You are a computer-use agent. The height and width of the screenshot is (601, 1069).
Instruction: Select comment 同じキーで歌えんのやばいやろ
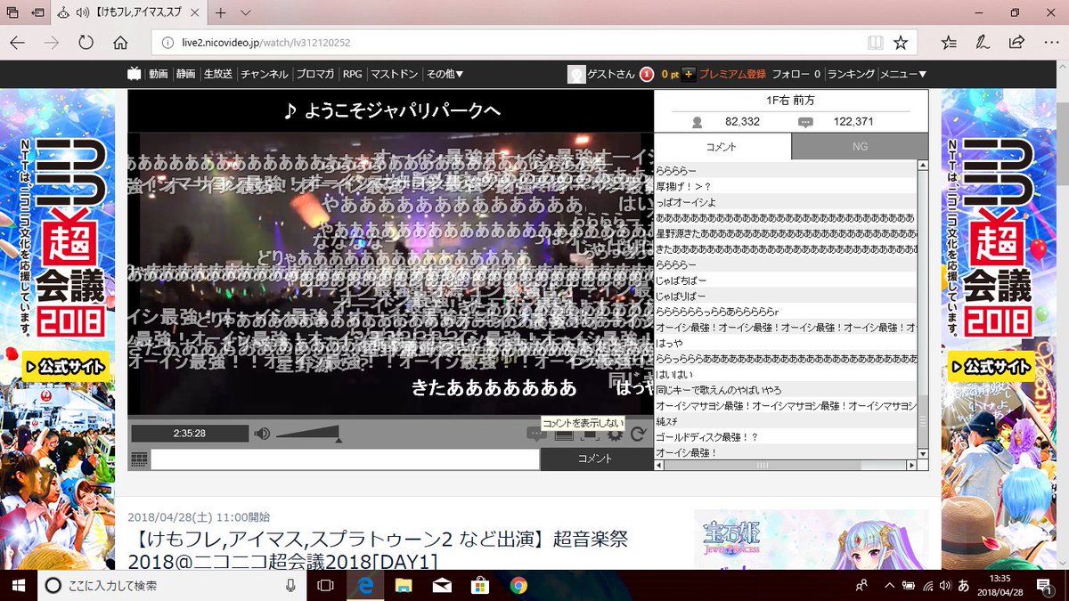[x=786, y=389]
